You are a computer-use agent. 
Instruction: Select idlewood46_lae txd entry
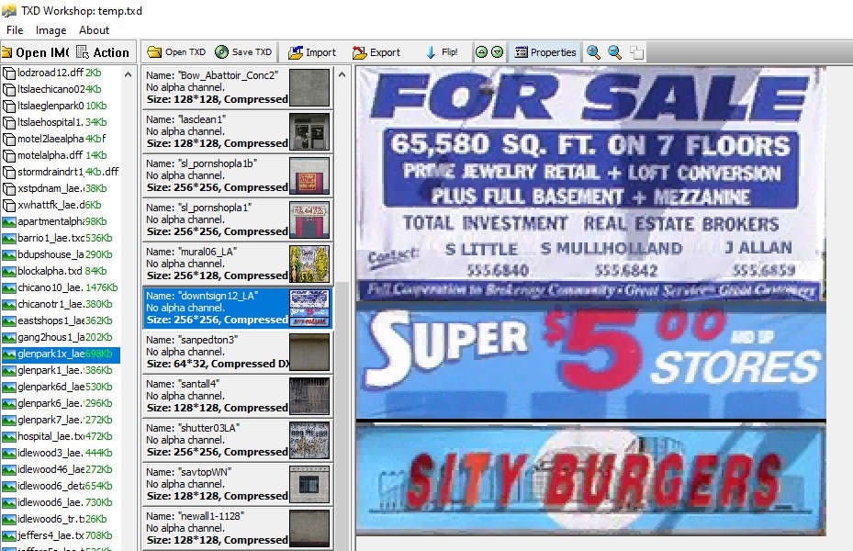pyautogui.click(x=61, y=469)
